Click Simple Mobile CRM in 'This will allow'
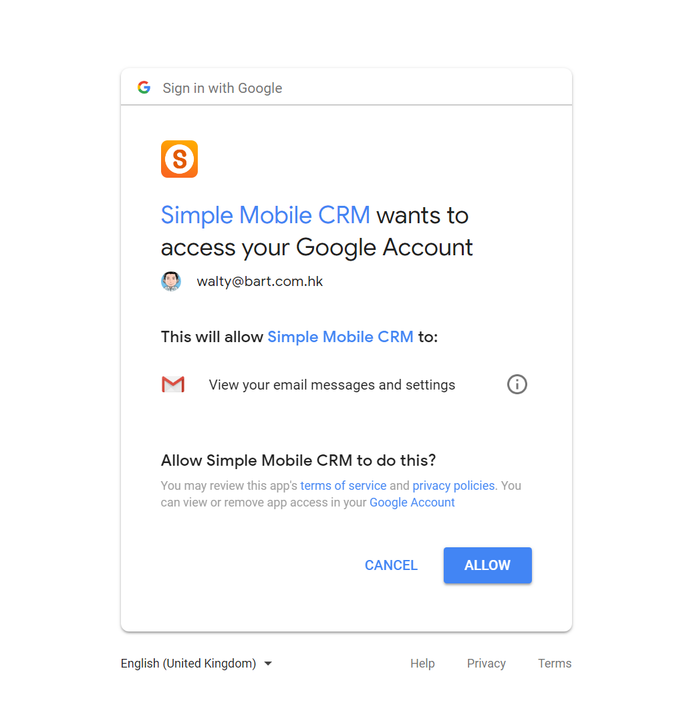 pos(340,337)
